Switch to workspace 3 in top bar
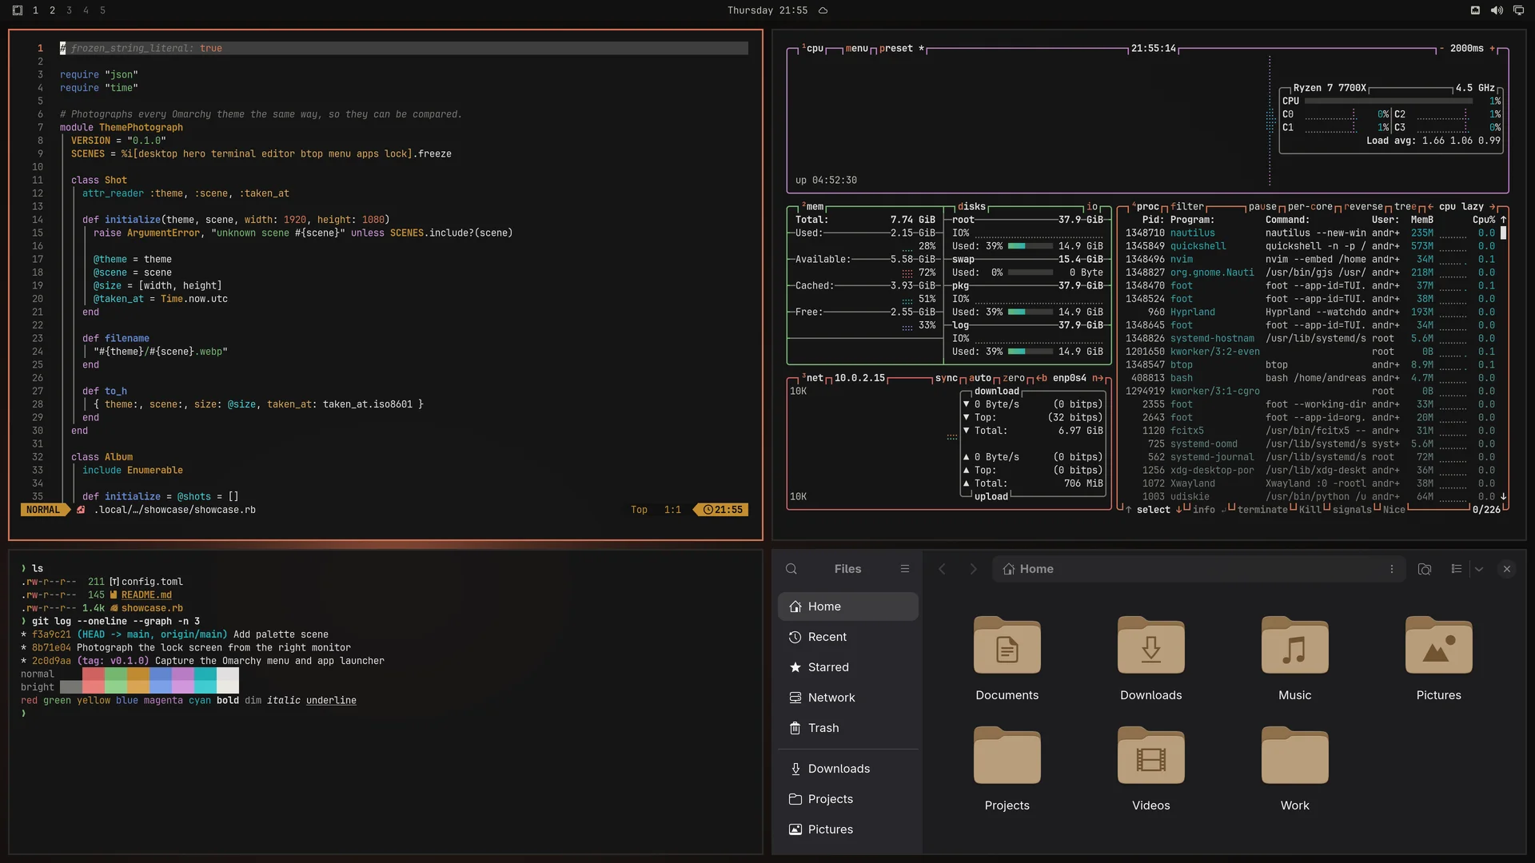Screen dimensions: 1535x863 (69, 10)
